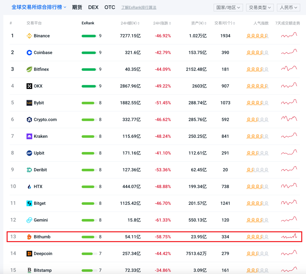Click Bitget trading pairs 1241

[x=225, y=203]
